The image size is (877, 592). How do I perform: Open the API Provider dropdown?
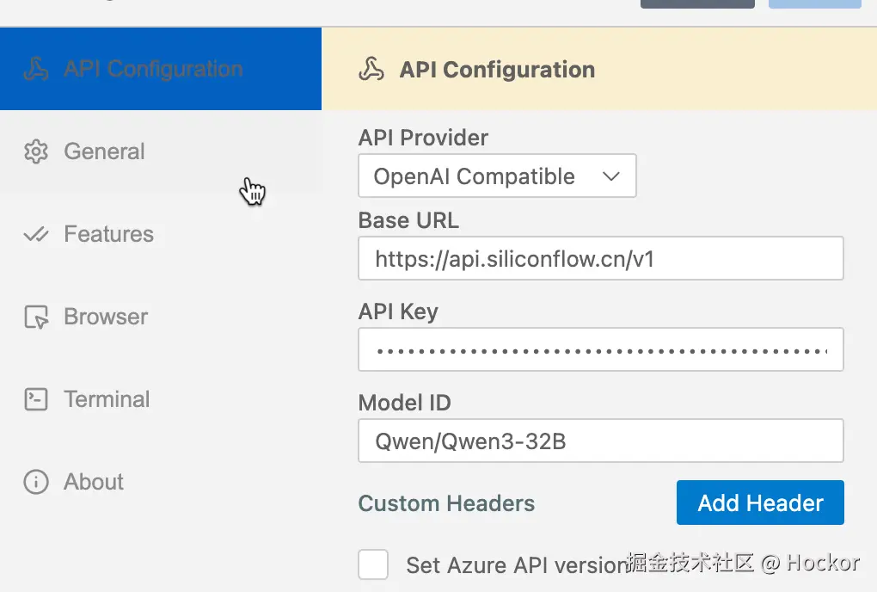[497, 176]
